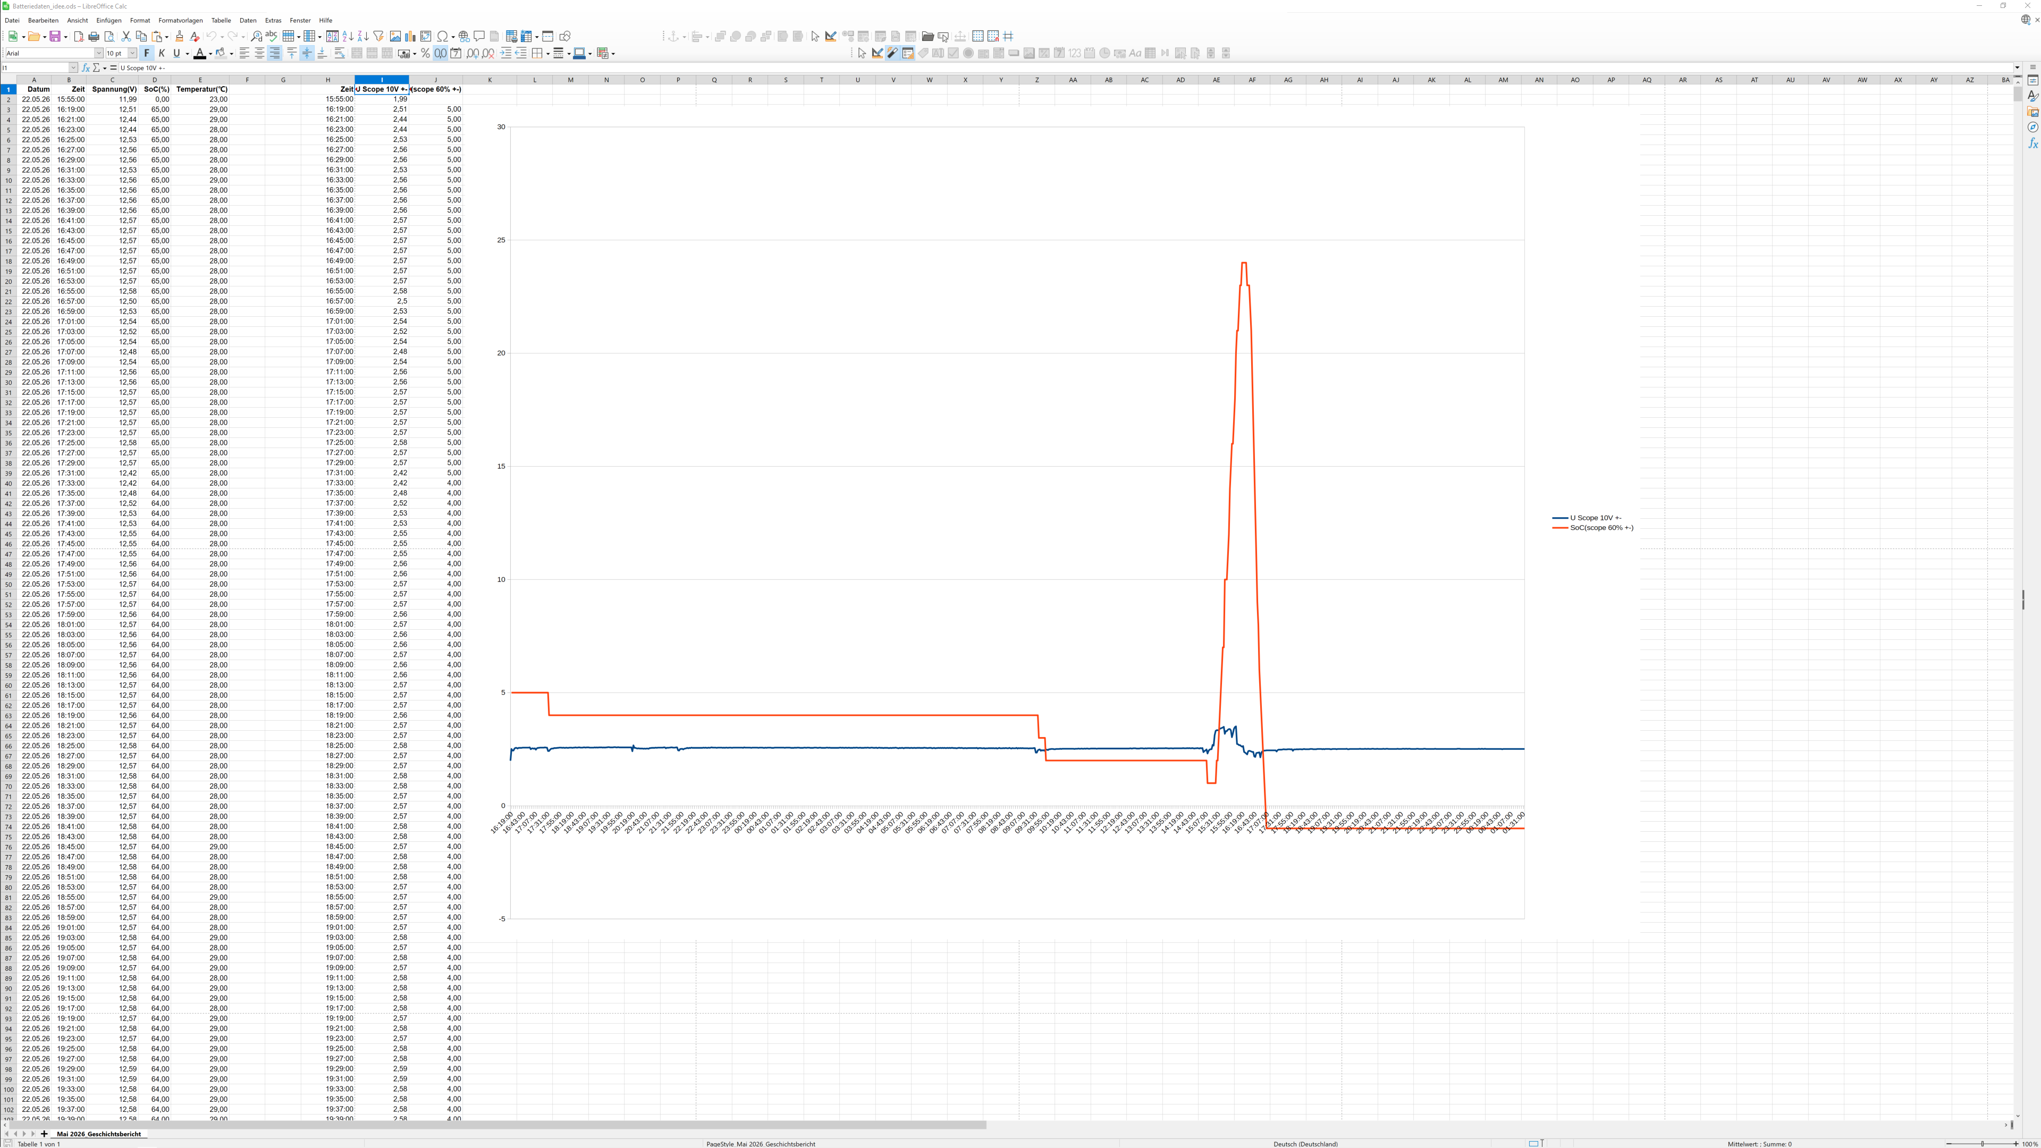Click the PageStyle status bar entry
This screenshot has height=1148, width=2041.
(761, 1143)
